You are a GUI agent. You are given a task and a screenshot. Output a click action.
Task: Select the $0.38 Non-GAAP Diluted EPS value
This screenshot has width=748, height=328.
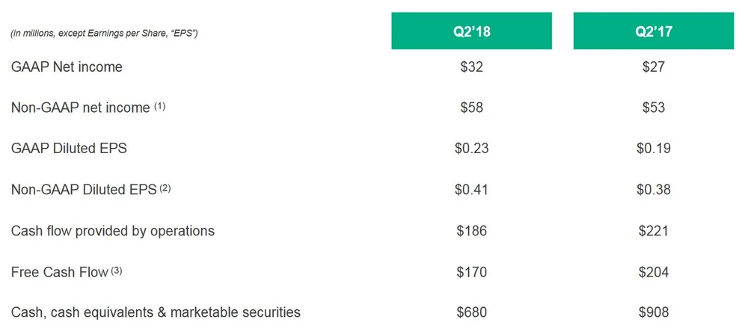click(654, 189)
